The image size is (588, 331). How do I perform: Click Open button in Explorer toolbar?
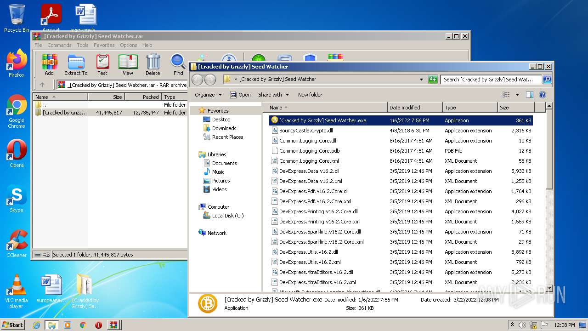click(240, 95)
